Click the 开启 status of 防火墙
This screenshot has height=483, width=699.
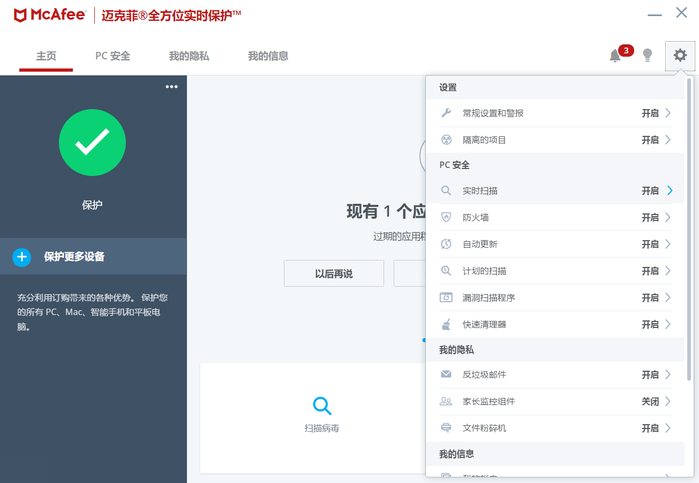pos(650,217)
